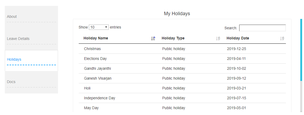Select the Holi holiday row
The height and width of the screenshot is (115, 304).
(x=87, y=88)
